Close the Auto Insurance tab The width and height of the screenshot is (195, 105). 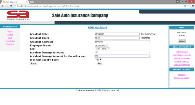coord(27,2)
